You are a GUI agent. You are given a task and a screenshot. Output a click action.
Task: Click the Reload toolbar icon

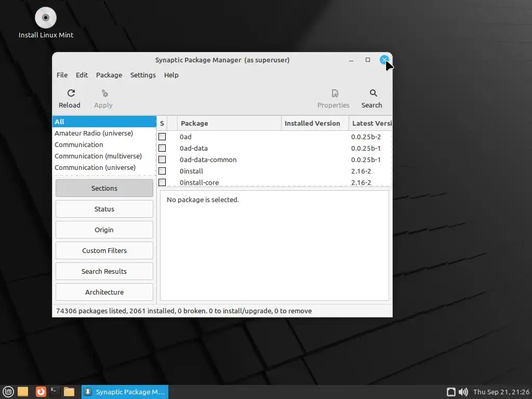[70, 98]
